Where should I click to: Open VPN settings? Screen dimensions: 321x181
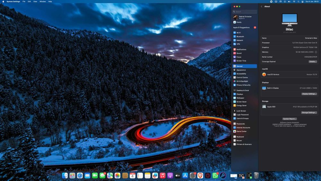(x=244, y=44)
